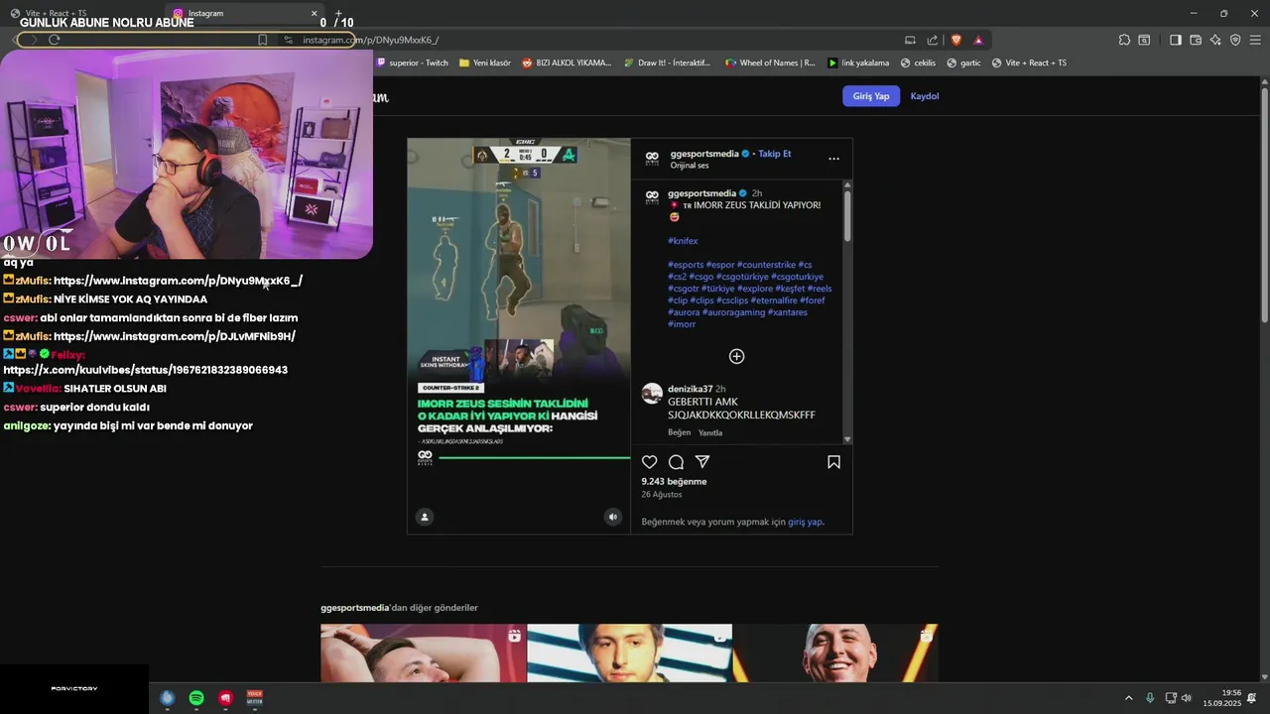Open the post's three-dots options menu
The height and width of the screenshot is (714, 1270).
tap(833, 159)
